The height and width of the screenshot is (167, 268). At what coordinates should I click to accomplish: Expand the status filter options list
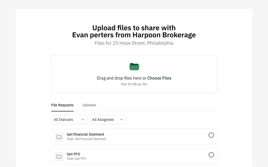tap(69, 120)
